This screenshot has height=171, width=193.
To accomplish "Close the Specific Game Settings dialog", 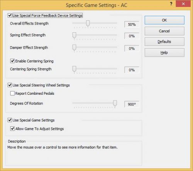I will point(183,4).
